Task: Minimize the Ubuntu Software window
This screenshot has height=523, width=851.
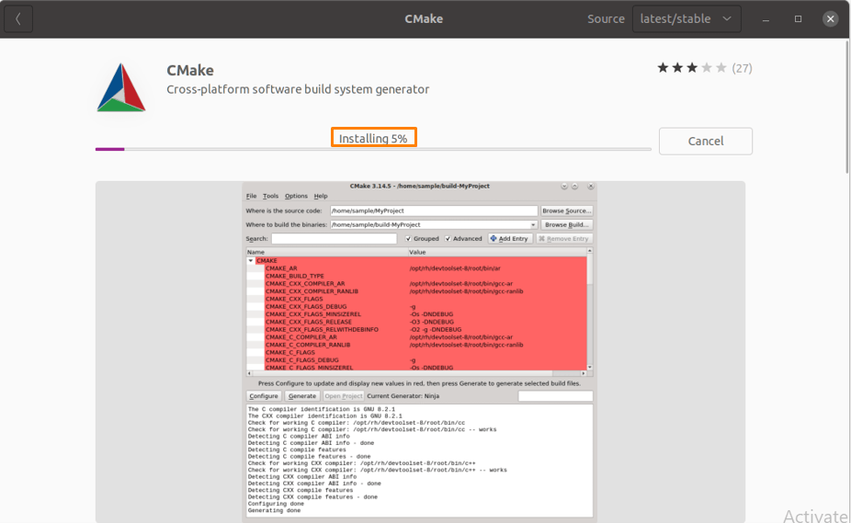Action: [x=766, y=19]
